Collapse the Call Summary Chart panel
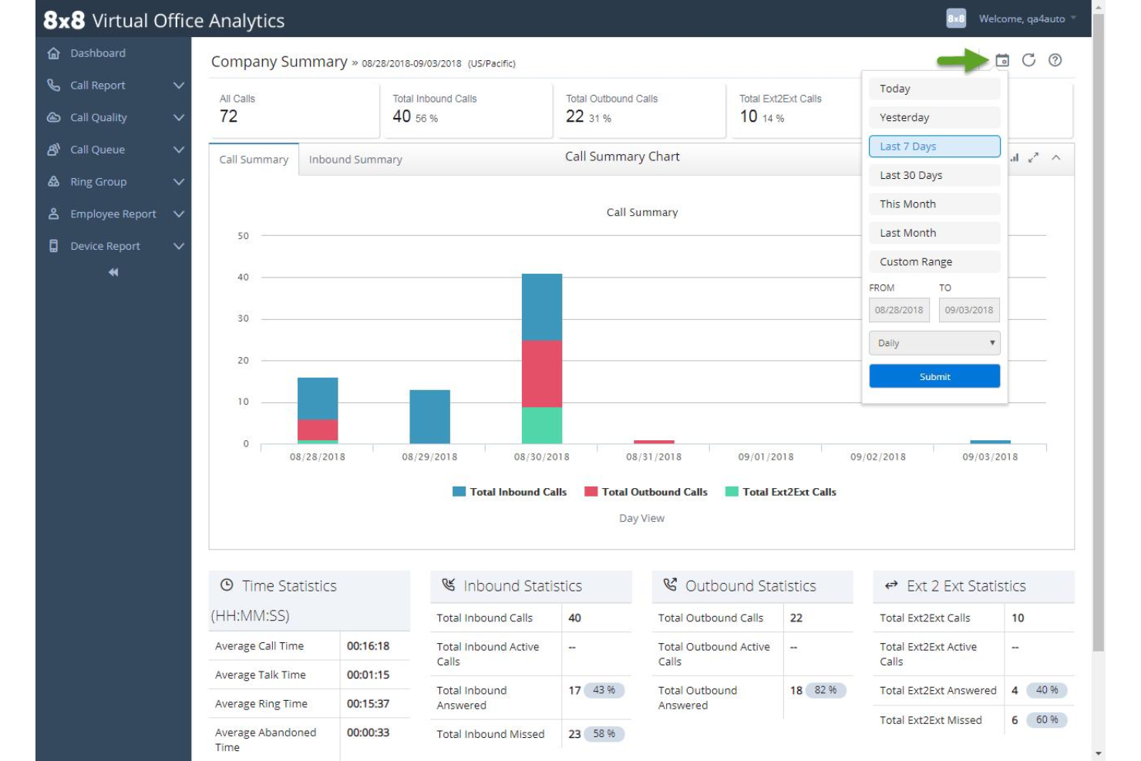This screenshot has width=1141, height=761. [1056, 157]
